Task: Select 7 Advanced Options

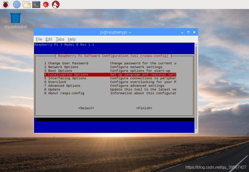Action: pos(110,86)
